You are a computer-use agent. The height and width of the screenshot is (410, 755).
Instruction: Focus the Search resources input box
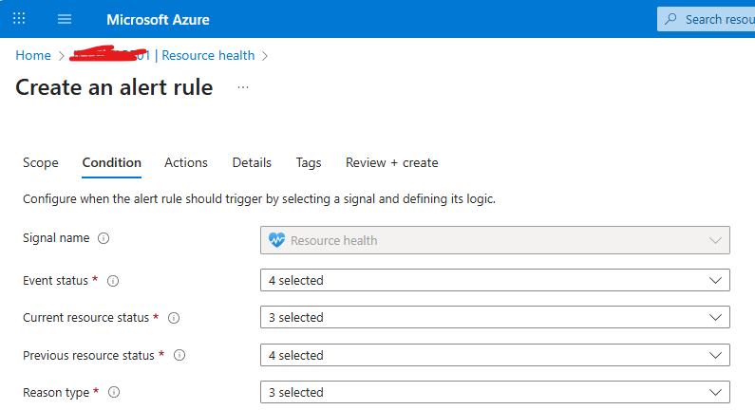click(x=707, y=19)
